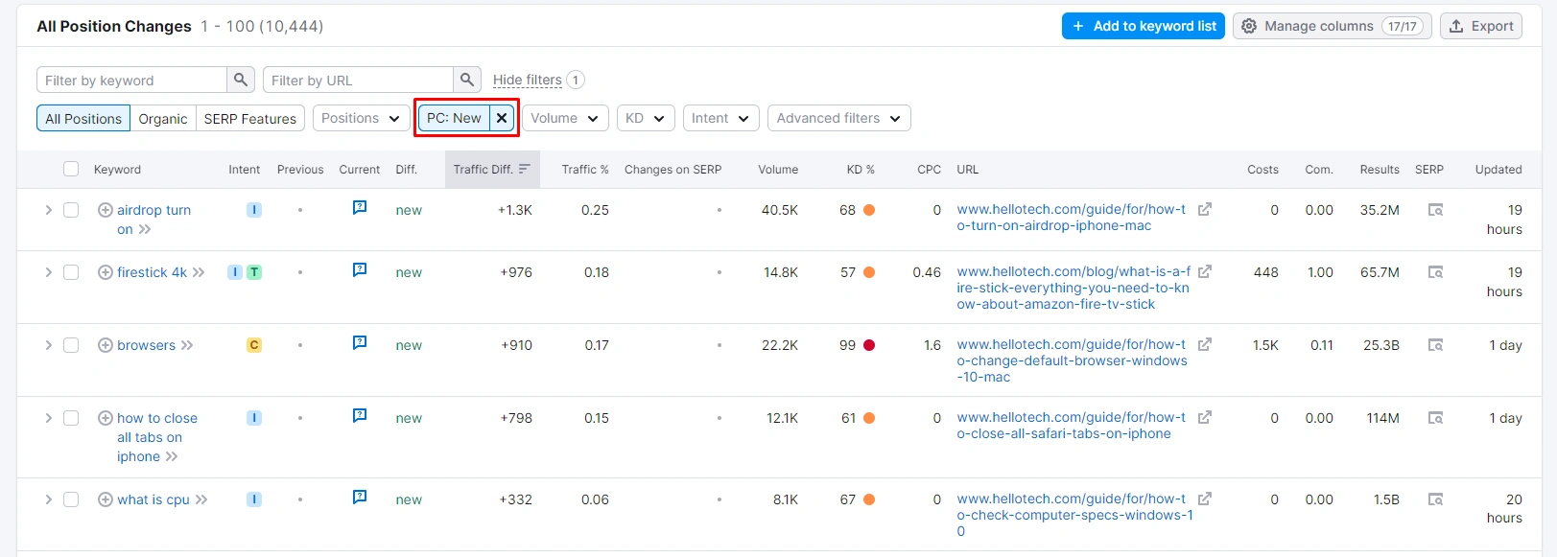The image size is (1557, 557).
Task: Open the what is cpu keyword link
Action: [153, 499]
